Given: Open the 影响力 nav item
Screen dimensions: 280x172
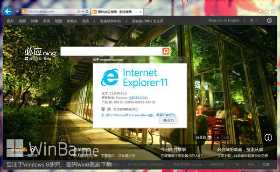Looking at the screenshot, I should tap(72, 21).
